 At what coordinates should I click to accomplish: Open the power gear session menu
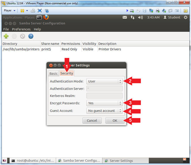click(186, 18)
